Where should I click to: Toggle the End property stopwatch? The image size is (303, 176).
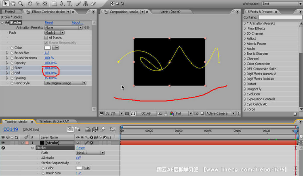[x=12, y=73]
